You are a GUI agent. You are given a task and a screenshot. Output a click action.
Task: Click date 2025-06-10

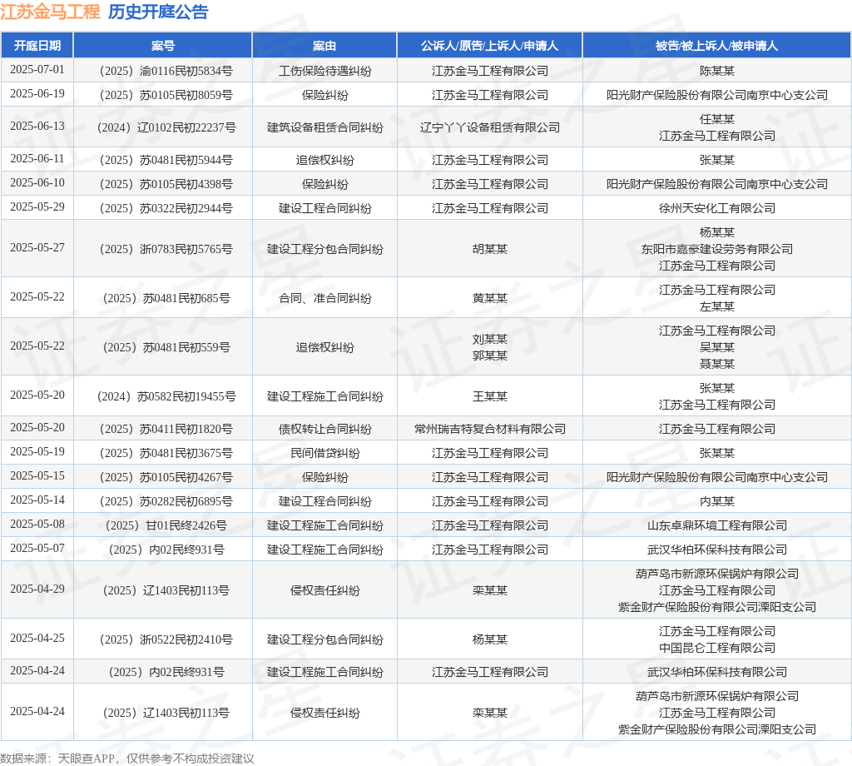37,182
